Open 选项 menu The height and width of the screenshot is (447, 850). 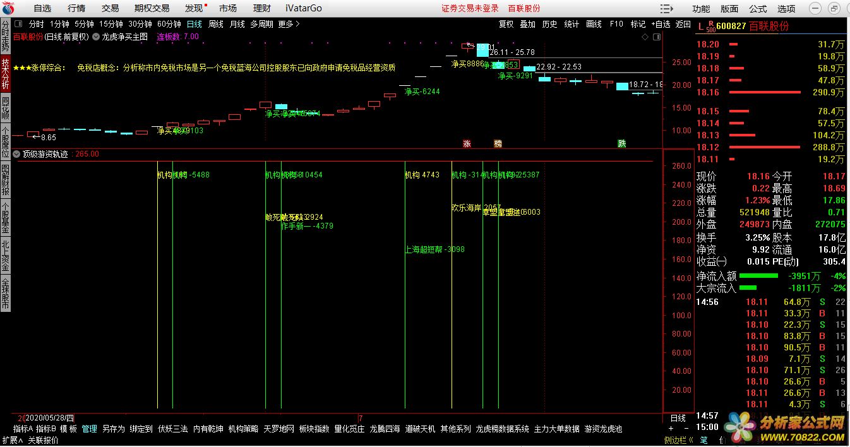pos(786,8)
